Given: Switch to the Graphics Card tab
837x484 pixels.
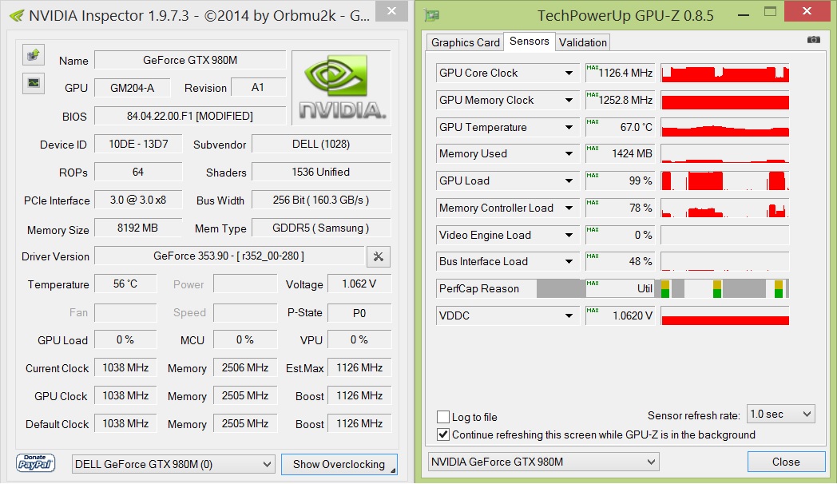Looking at the screenshot, I should click(x=465, y=42).
